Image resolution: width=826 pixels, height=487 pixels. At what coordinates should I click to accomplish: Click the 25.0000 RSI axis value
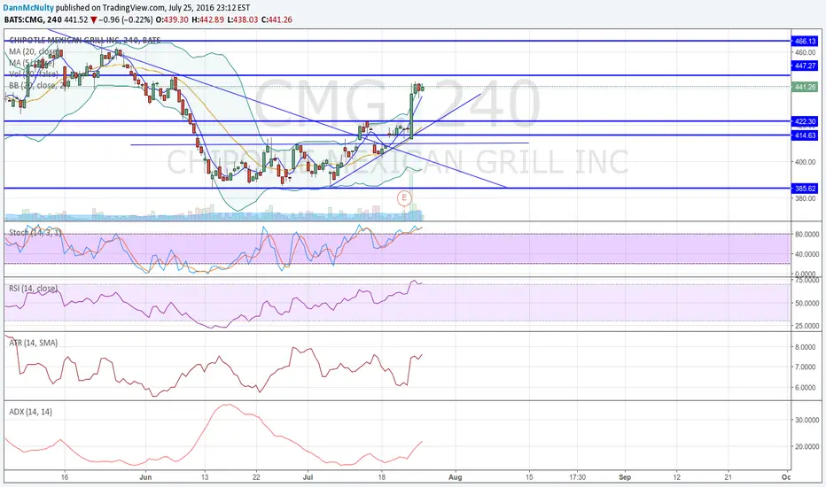[807, 326]
